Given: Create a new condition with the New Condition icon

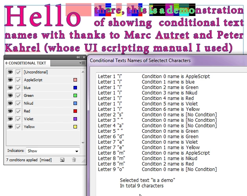Looking at the screenshot, I should tap(62, 160).
